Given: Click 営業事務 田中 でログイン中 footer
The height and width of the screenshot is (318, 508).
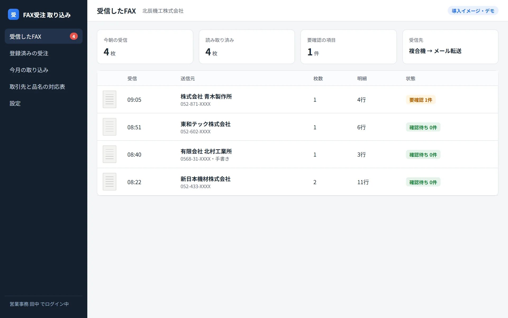Looking at the screenshot, I should point(39,304).
